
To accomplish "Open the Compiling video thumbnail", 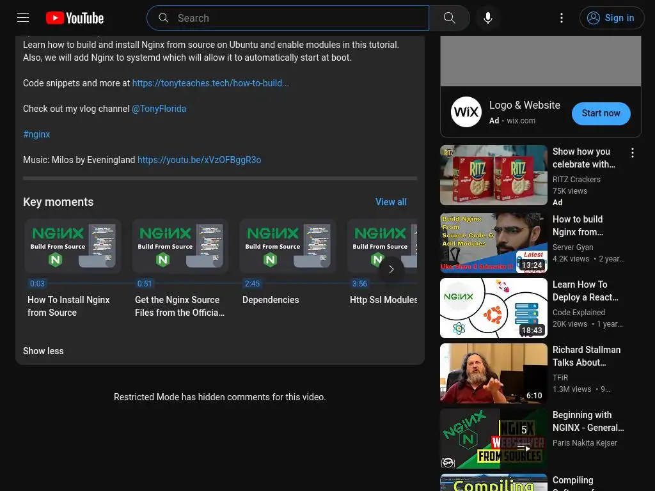I will (x=494, y=482).
